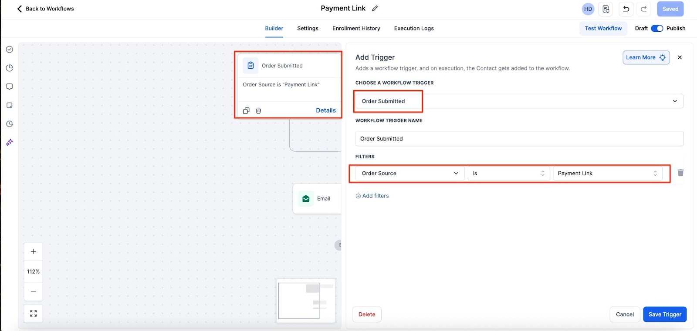This screenshot has width=697, height=331.
Task: Click the workflow trigger name field
Action: [x=519, y=139]
